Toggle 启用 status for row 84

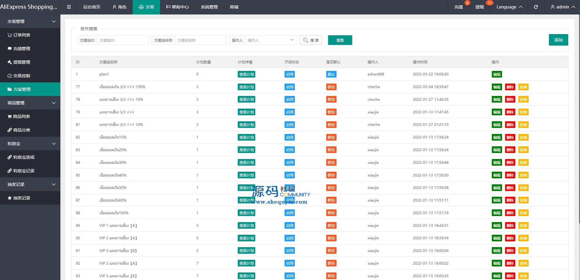click(290, 162)
